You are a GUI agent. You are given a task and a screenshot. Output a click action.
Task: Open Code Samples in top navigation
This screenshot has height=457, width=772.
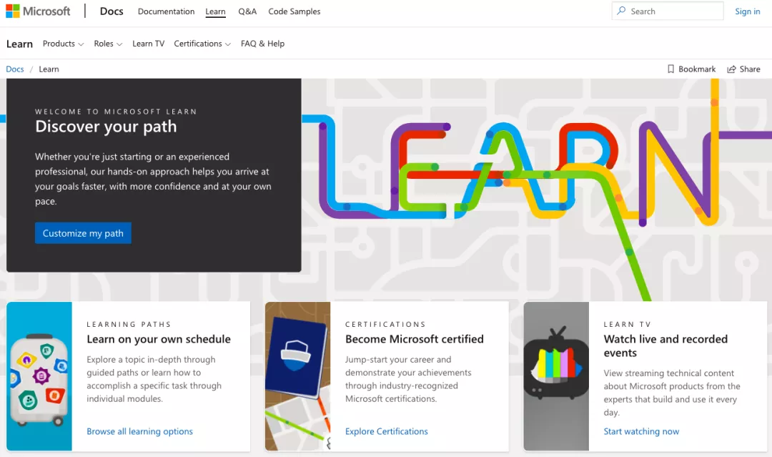[295, 11]
